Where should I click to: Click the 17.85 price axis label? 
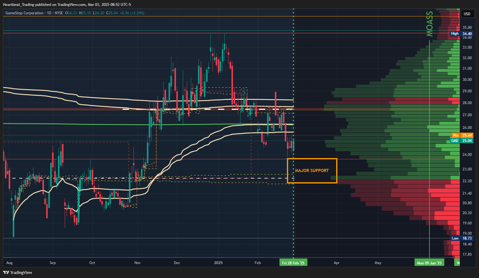point(467,254)
